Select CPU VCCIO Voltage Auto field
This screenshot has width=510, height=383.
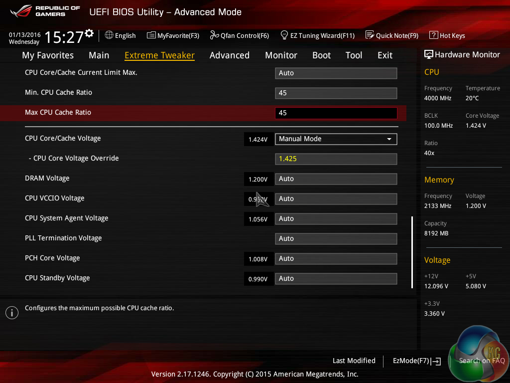[336, 198]
